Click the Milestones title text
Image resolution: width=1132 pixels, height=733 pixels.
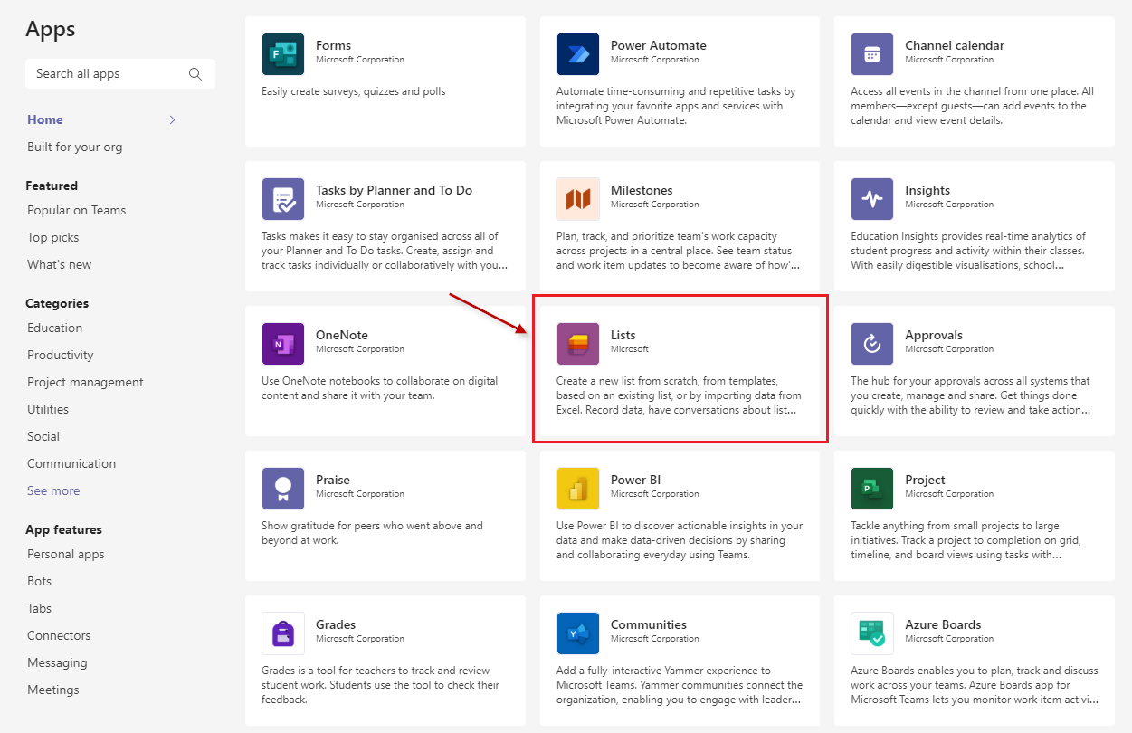(642, 190)
